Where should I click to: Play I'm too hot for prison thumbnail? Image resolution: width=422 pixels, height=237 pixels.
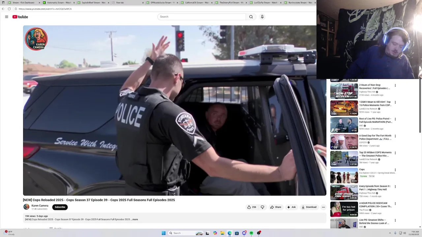pyautogui.click(x=344, y=209)
